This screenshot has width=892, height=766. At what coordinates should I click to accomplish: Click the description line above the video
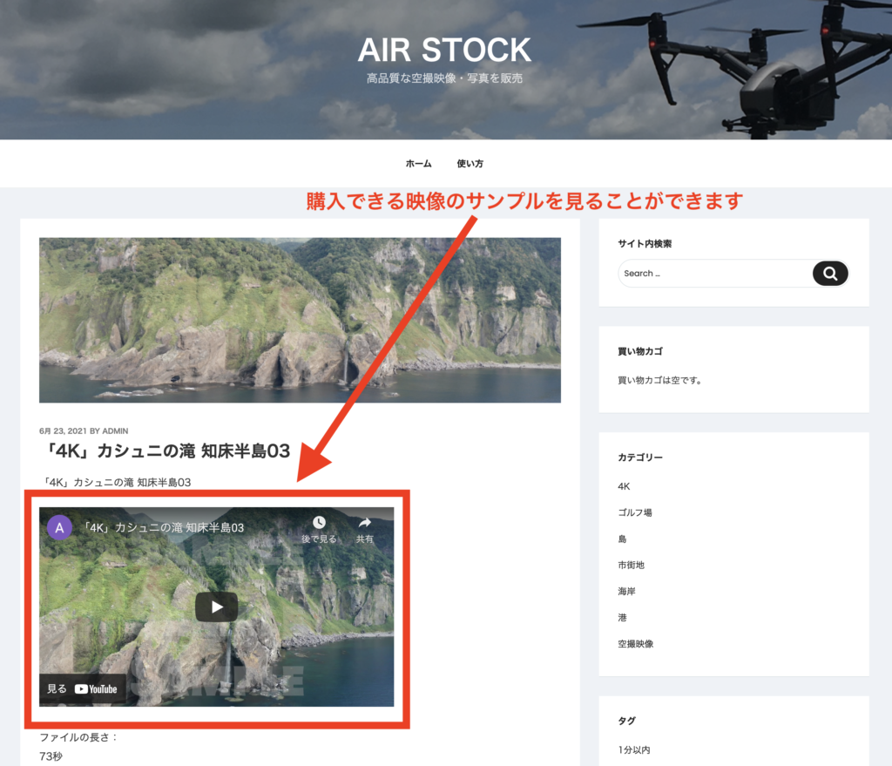116,483
